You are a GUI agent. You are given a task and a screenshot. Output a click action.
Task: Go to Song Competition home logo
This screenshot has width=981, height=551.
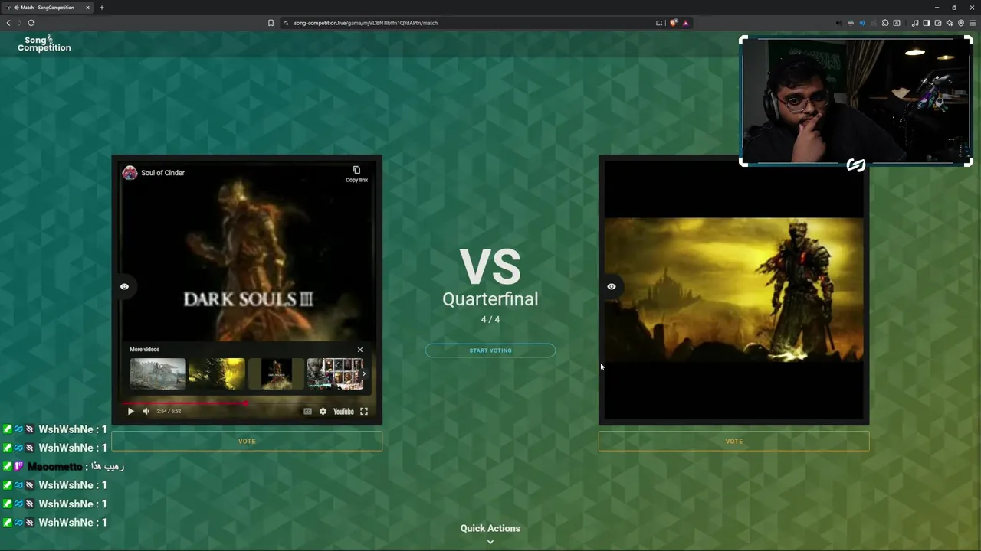coord(44,44)
